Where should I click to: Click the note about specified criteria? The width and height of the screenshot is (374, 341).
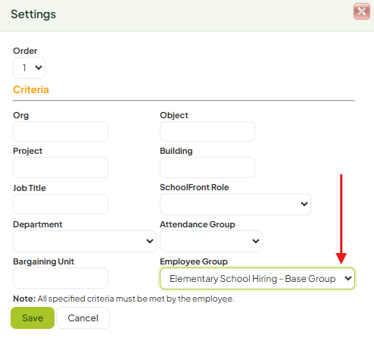point(123,299)
